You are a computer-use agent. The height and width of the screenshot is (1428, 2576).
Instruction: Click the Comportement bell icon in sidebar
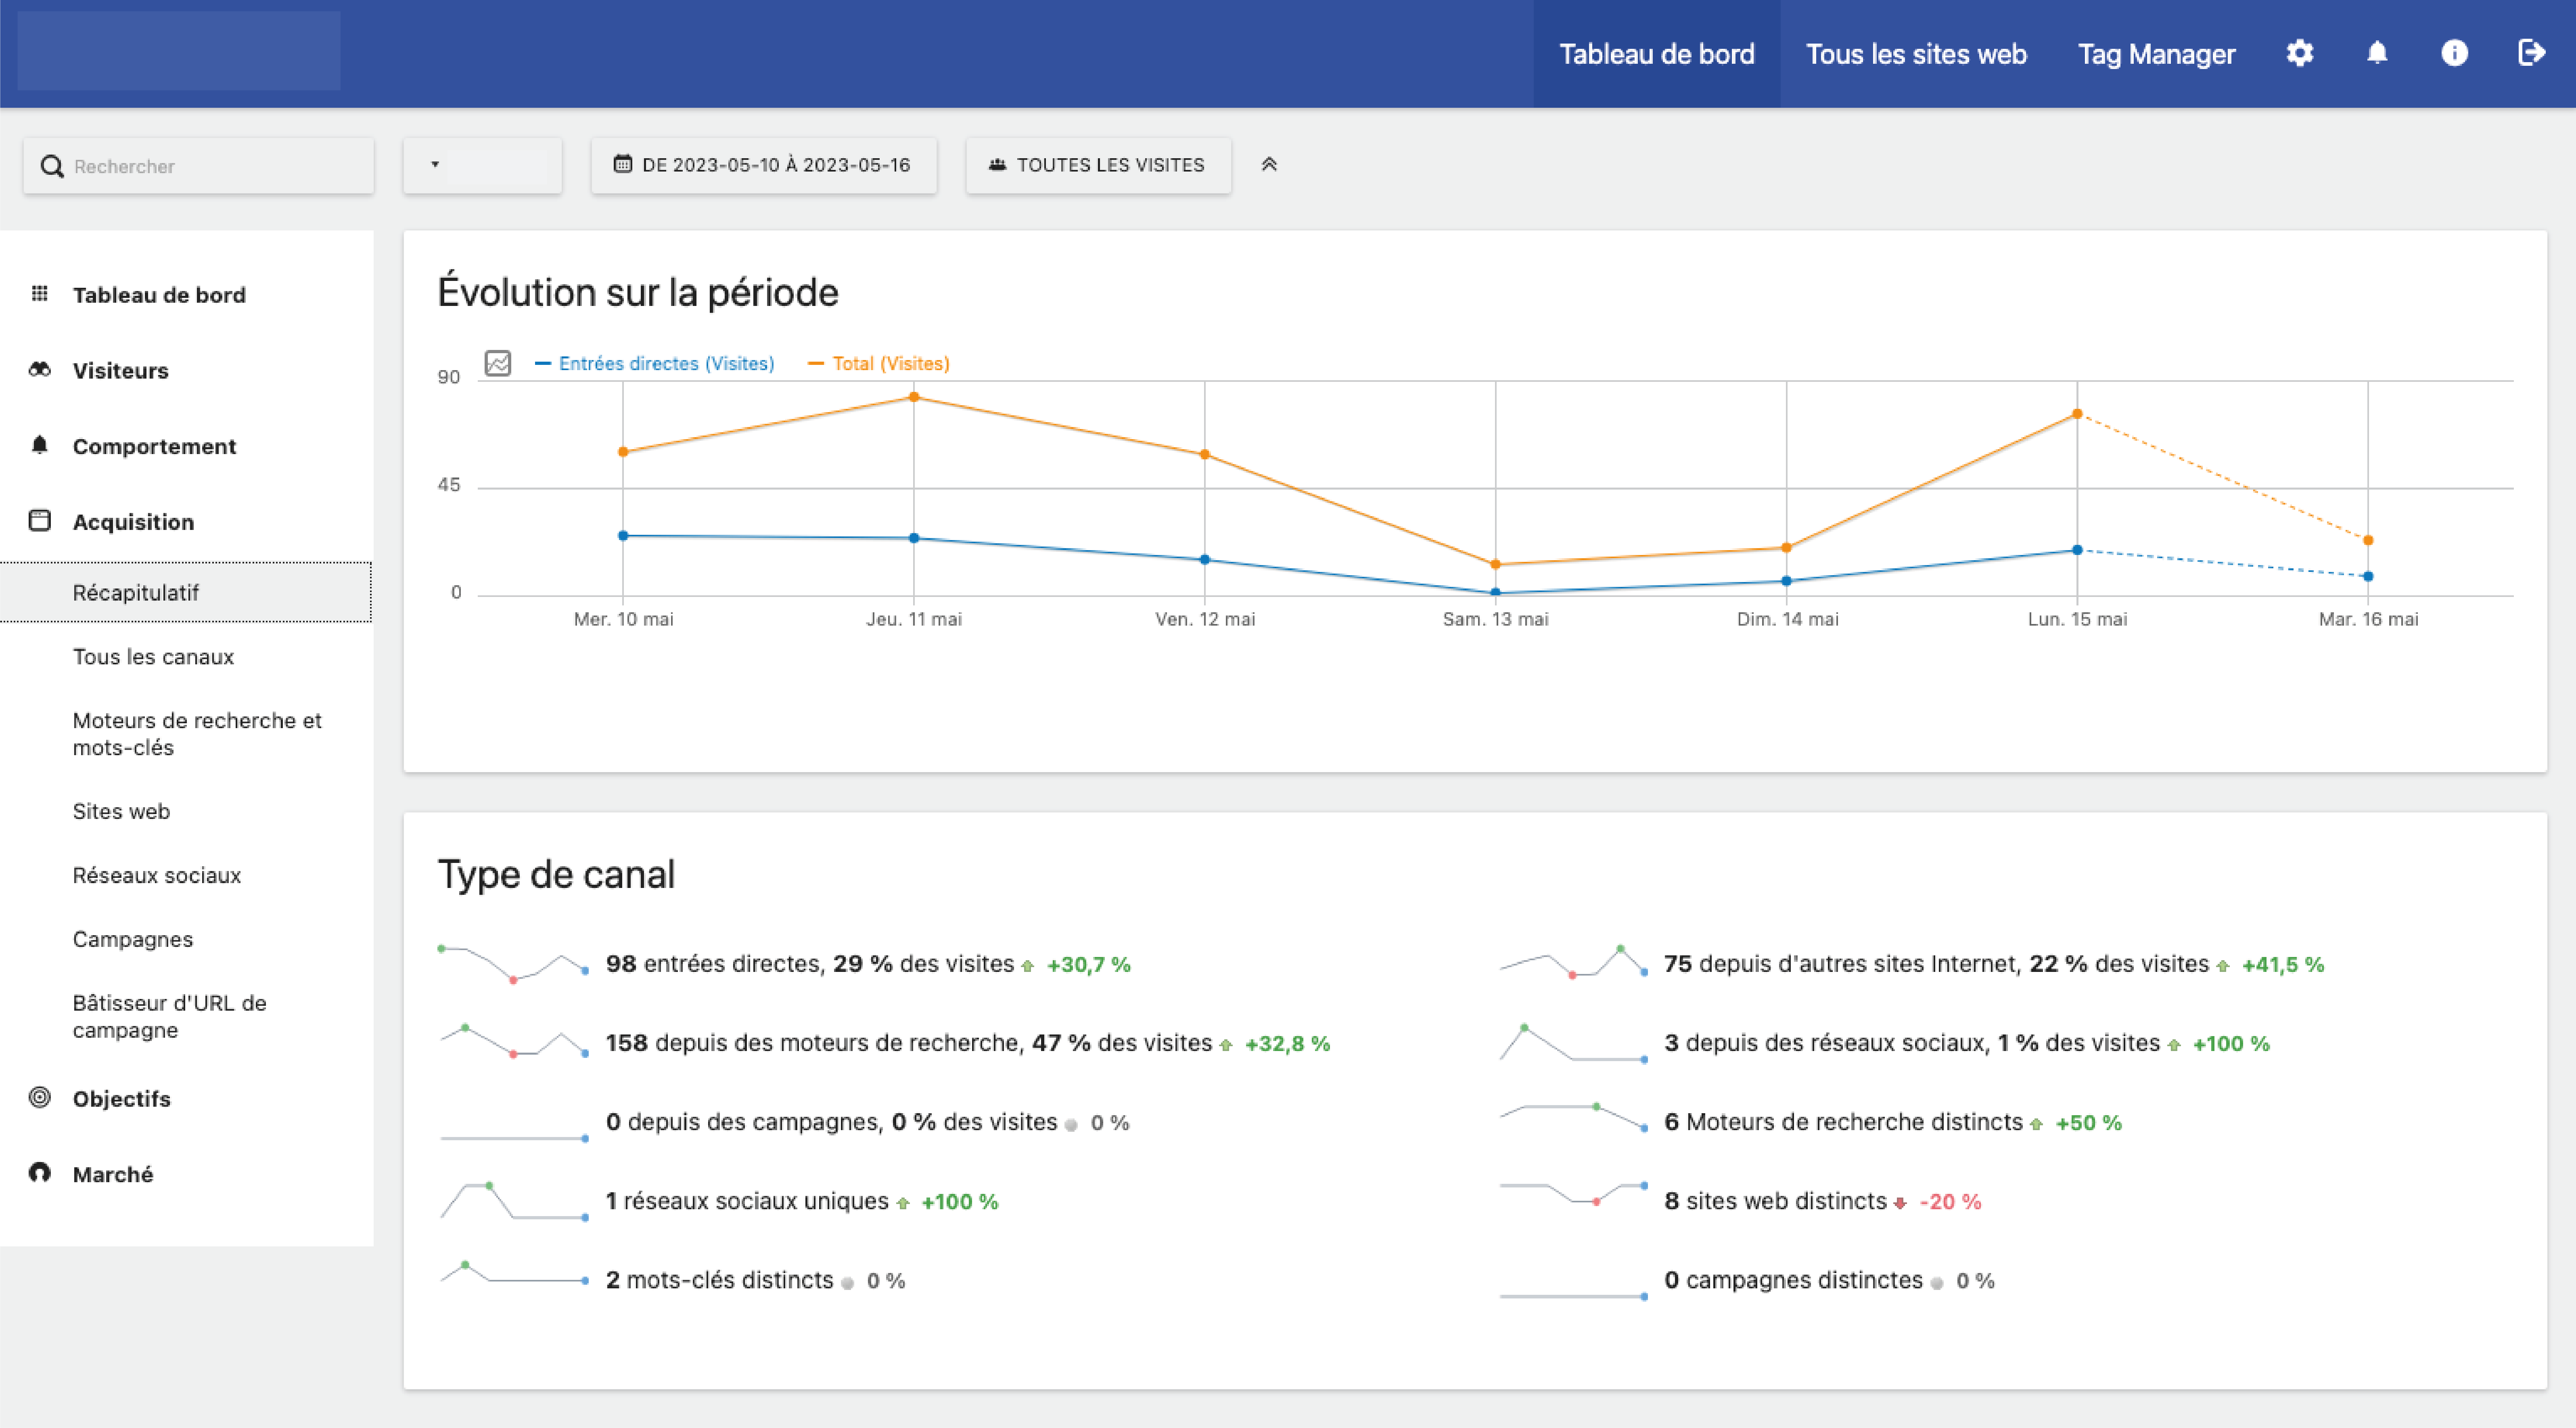tap(40, 445)
